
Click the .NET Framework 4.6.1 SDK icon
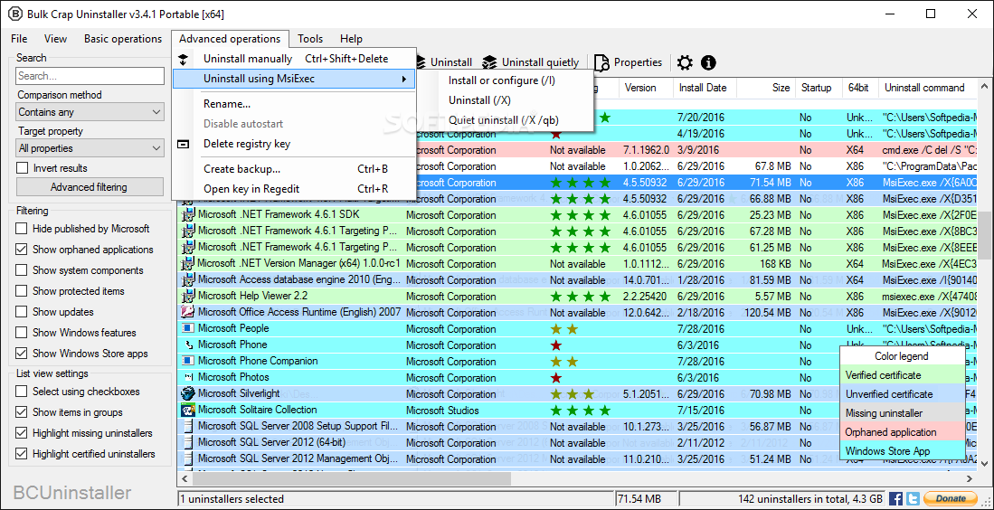point(187,215)
